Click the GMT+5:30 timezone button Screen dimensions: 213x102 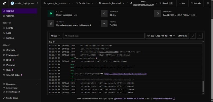click(x=182, y=36)
